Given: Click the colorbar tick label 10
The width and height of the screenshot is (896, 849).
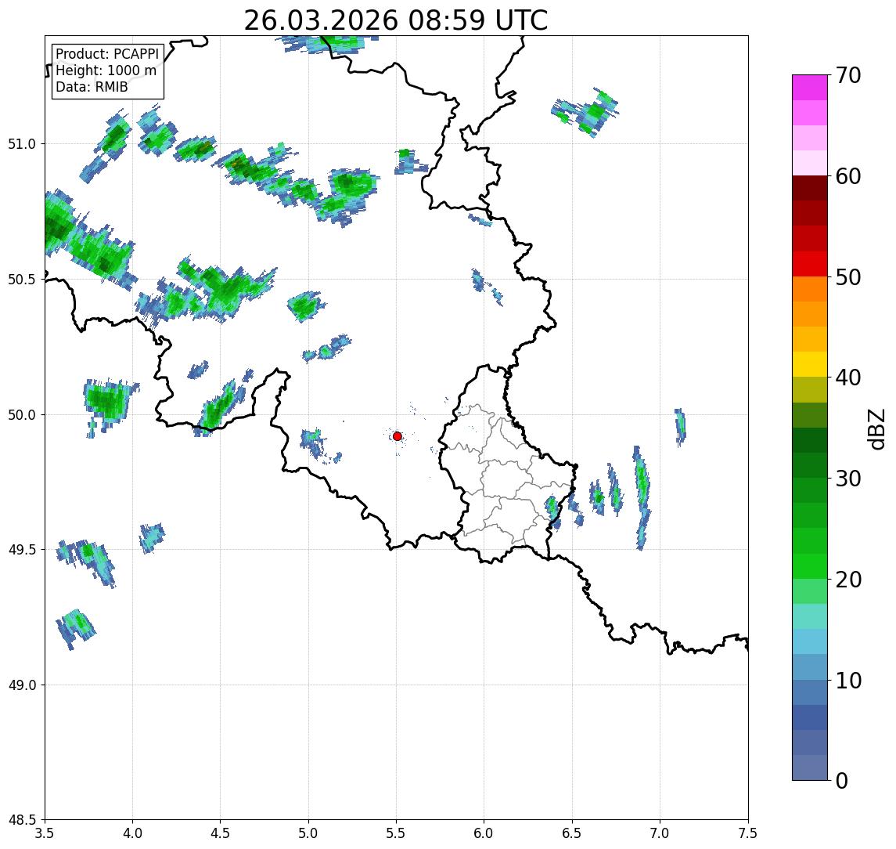Looking at the screenshot, I should pos(847,681).
